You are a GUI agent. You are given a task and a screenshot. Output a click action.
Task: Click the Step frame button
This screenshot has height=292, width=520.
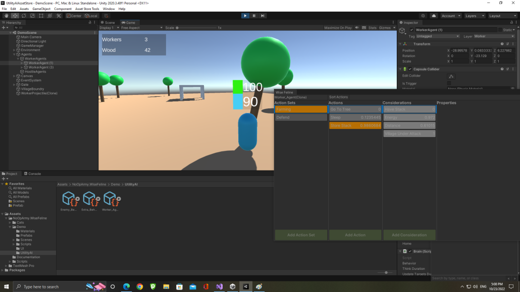[263, 16]
